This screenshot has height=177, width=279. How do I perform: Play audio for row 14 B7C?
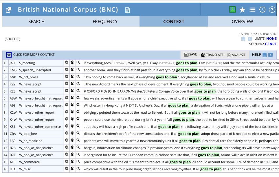coord(67,154)
